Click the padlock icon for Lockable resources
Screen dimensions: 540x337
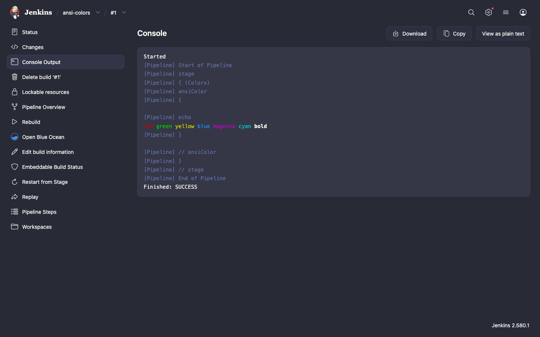coord(15,92)
